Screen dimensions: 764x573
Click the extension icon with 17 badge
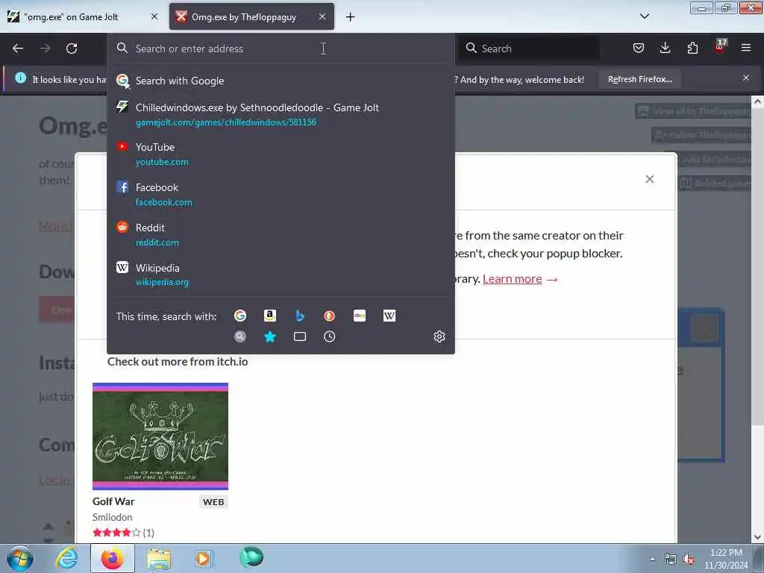coord(720,47)
